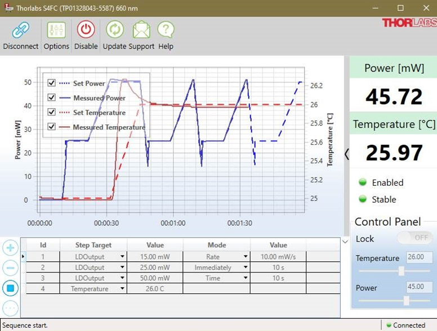Select row 1 via its row selector arrow
437x331 pixels.
point(23,257)
